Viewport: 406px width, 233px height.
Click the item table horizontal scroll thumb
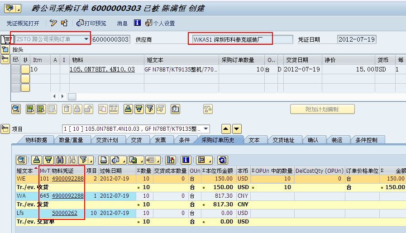pyautogui.click(x=72, y=96)
